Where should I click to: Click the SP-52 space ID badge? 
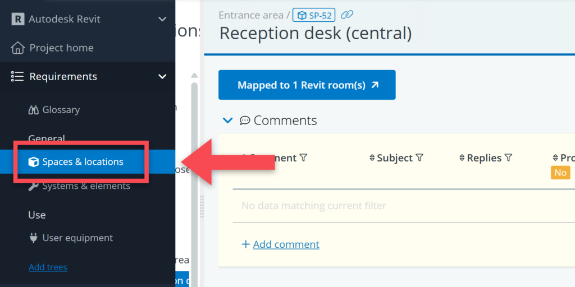coord(314,15)
